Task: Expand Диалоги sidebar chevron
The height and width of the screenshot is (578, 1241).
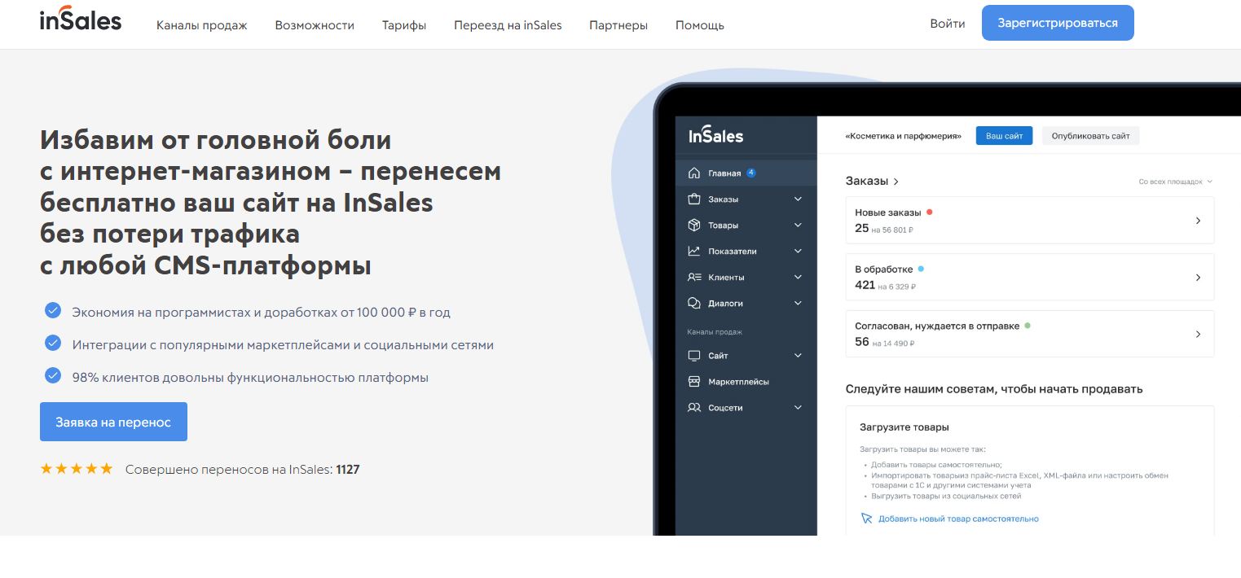Action: (798, 304)
